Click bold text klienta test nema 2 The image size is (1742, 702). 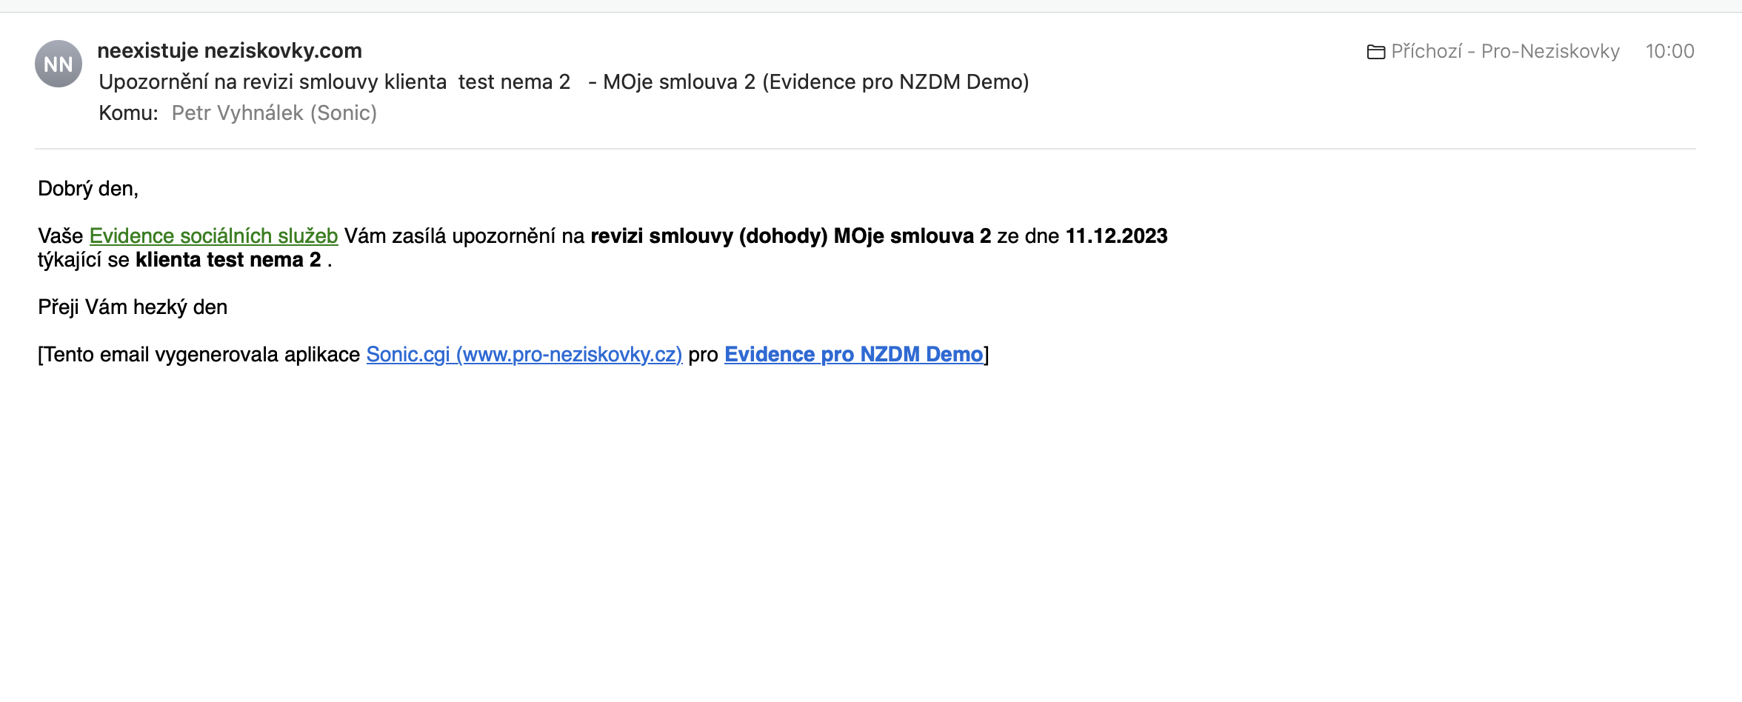point(228,259)
